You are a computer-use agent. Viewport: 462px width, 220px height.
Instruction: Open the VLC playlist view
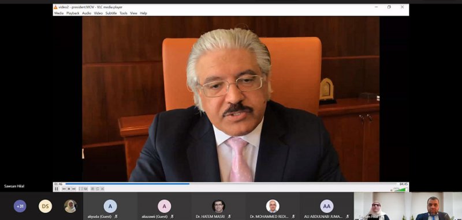click(92, 189)
